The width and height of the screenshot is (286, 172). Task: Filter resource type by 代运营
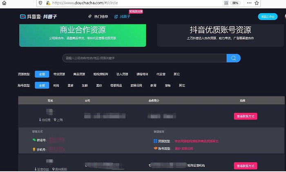(161, 74)
